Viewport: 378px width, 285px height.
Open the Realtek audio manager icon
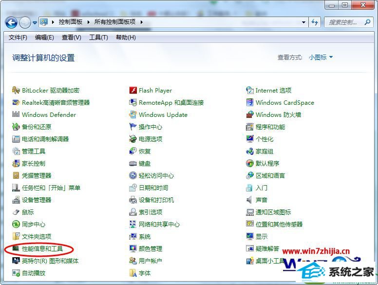click(16, 102)
